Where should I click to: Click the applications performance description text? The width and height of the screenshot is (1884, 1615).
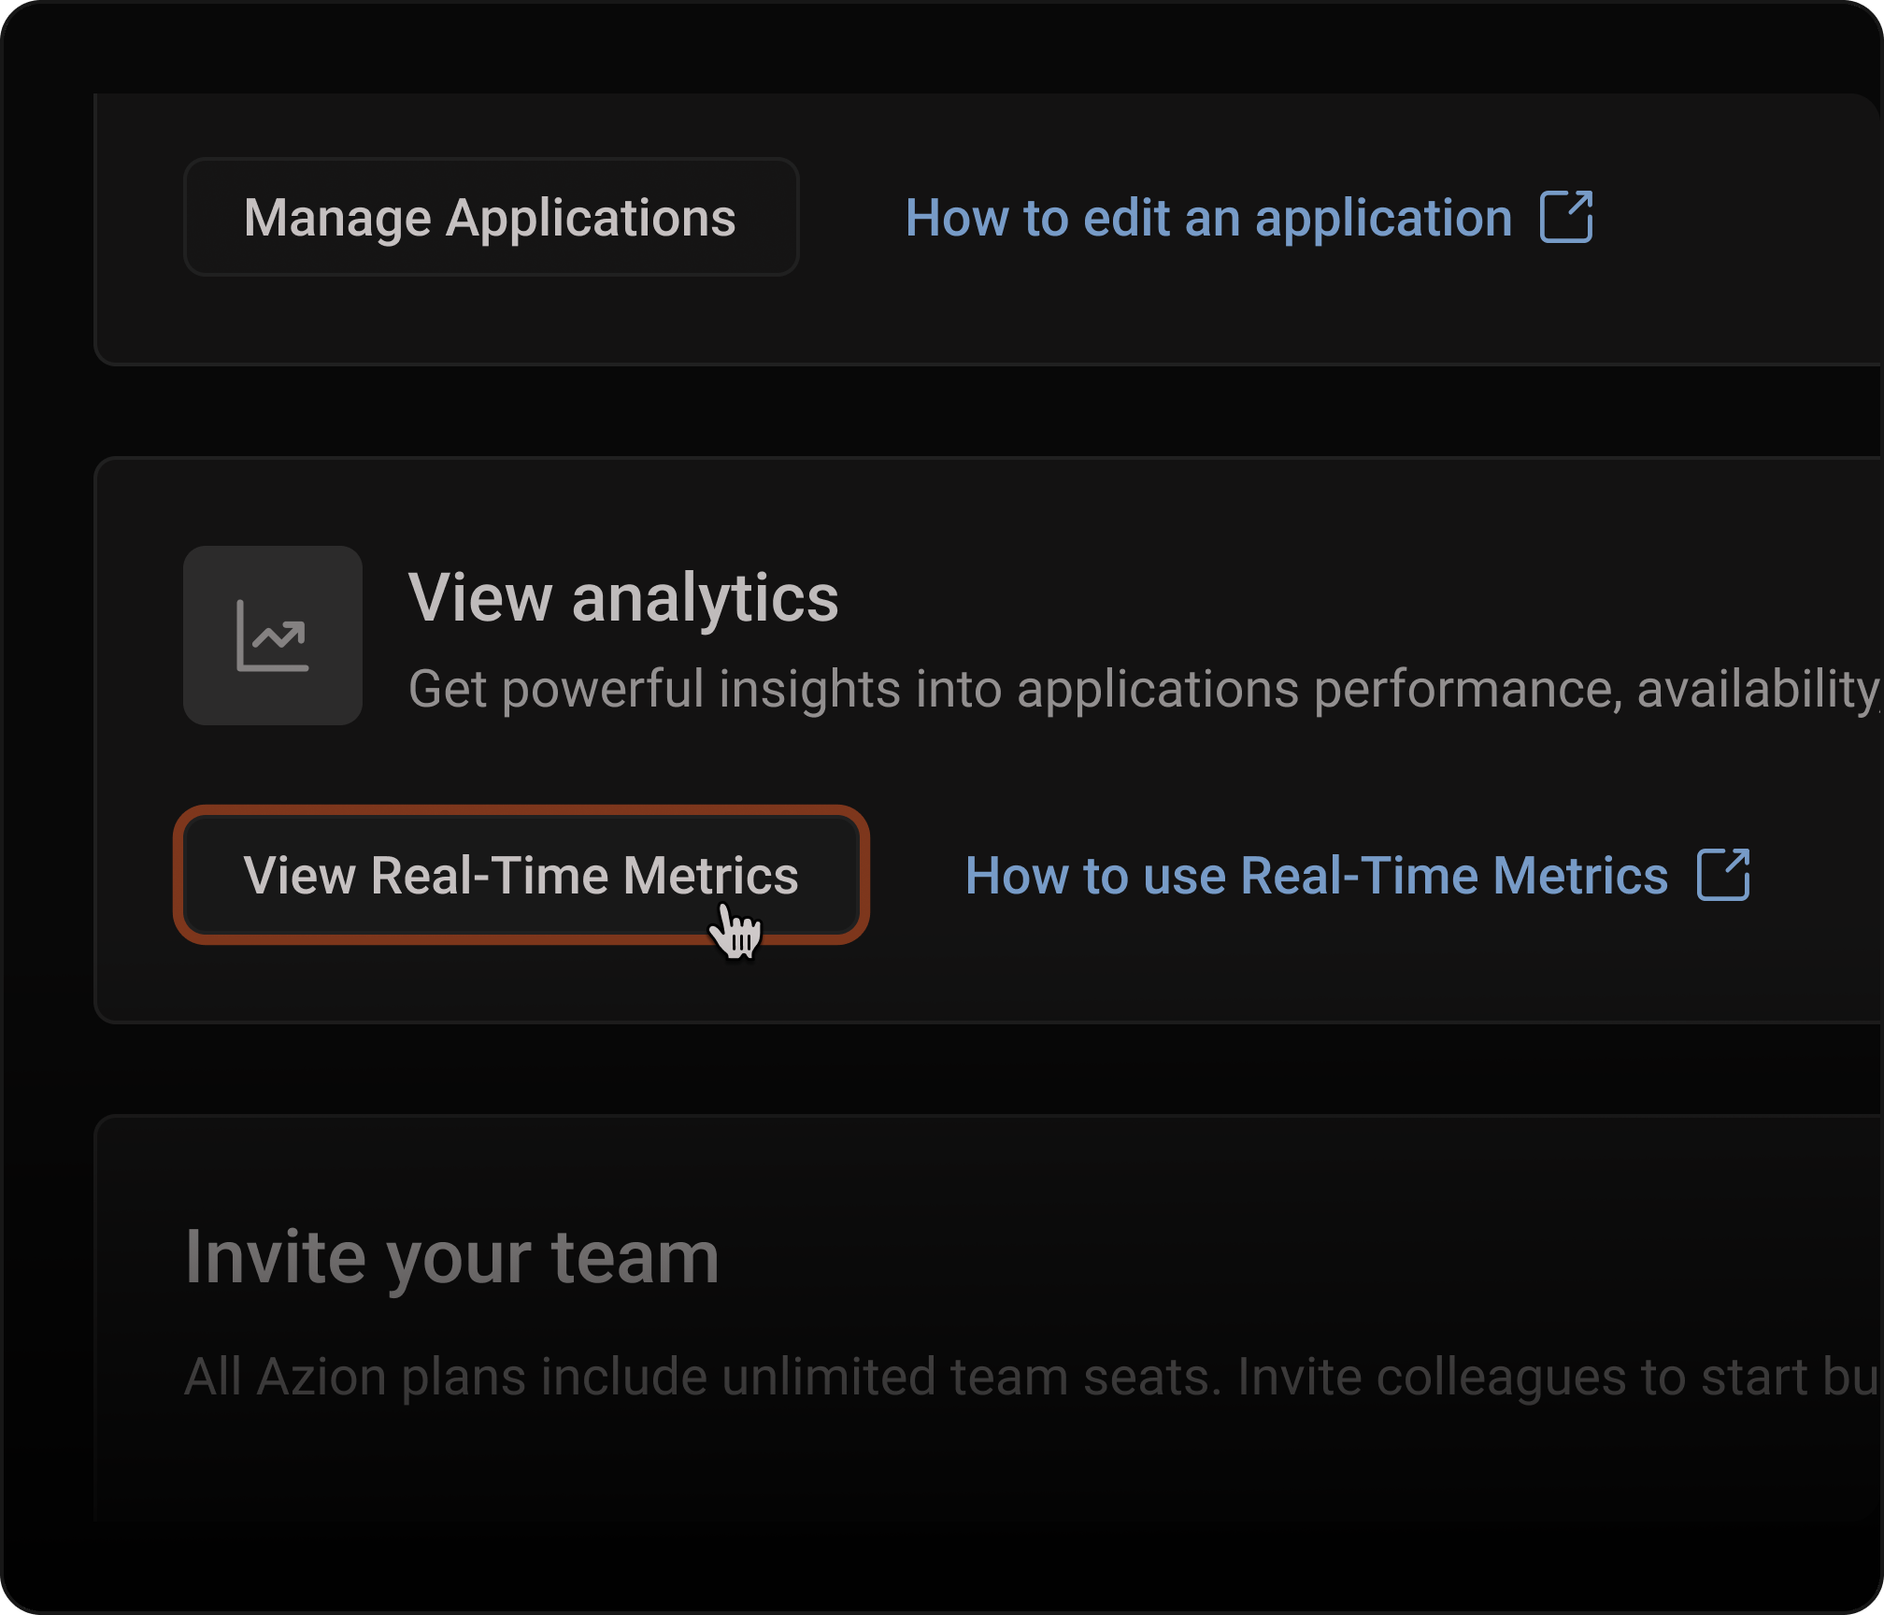pos(1121,690)
